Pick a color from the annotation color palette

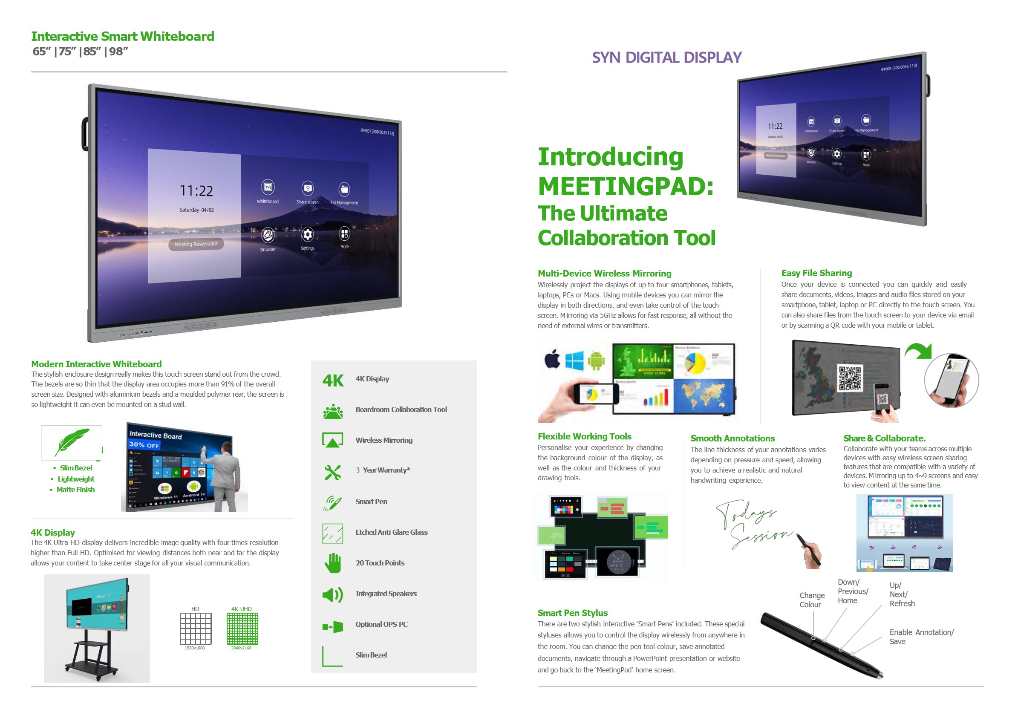[564, 510]
